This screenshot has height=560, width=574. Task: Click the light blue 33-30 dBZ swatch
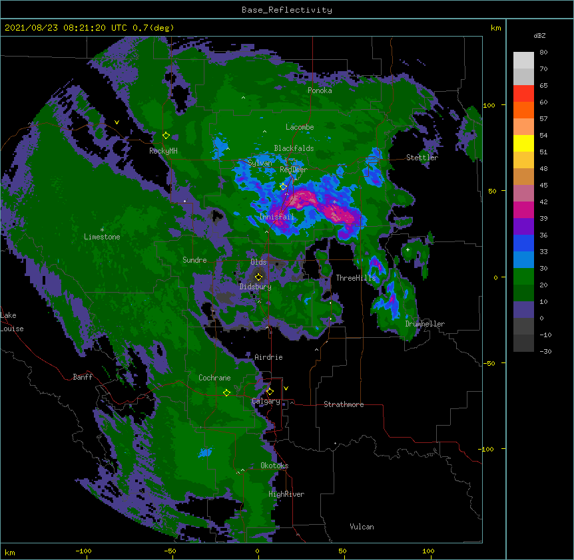523,260
